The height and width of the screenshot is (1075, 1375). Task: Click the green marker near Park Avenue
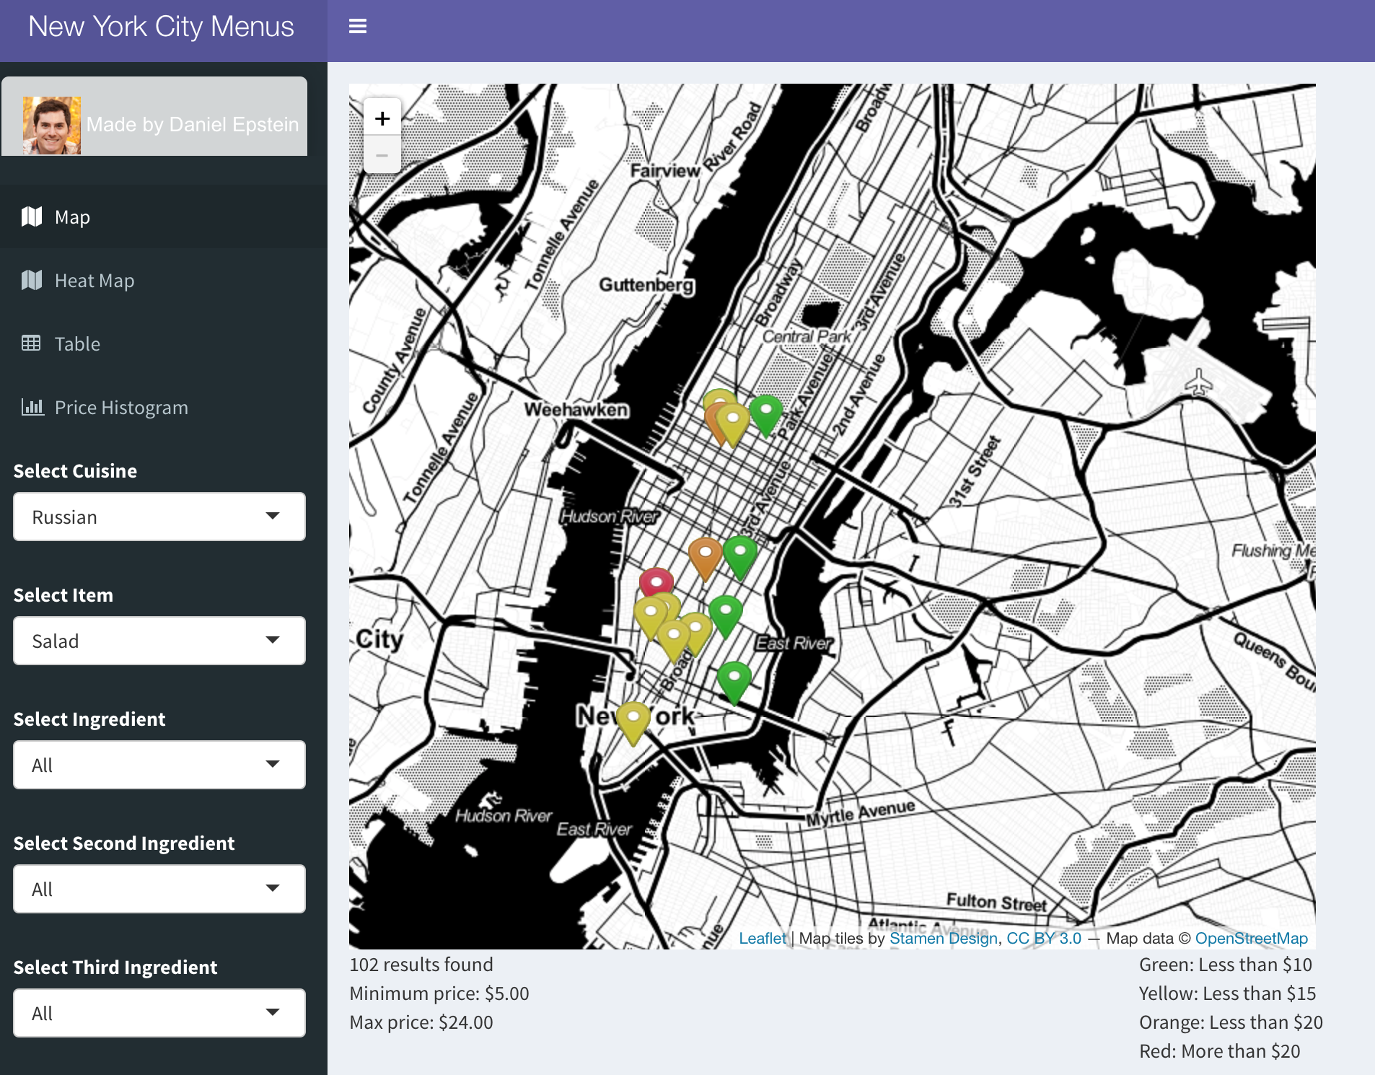coord(766,413)
